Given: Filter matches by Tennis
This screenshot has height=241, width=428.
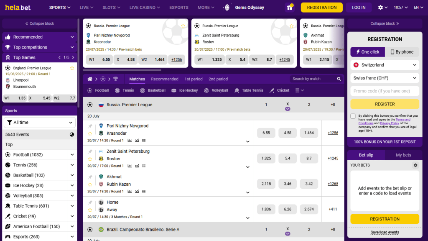Looking at the screenshot, I should 125,90.
